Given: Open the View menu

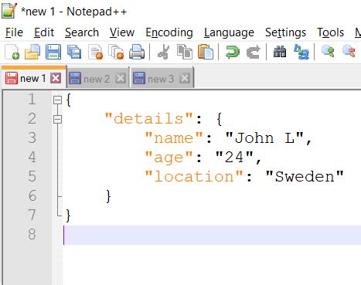Looking at the screenshot, I should click(x=122, y=32).
